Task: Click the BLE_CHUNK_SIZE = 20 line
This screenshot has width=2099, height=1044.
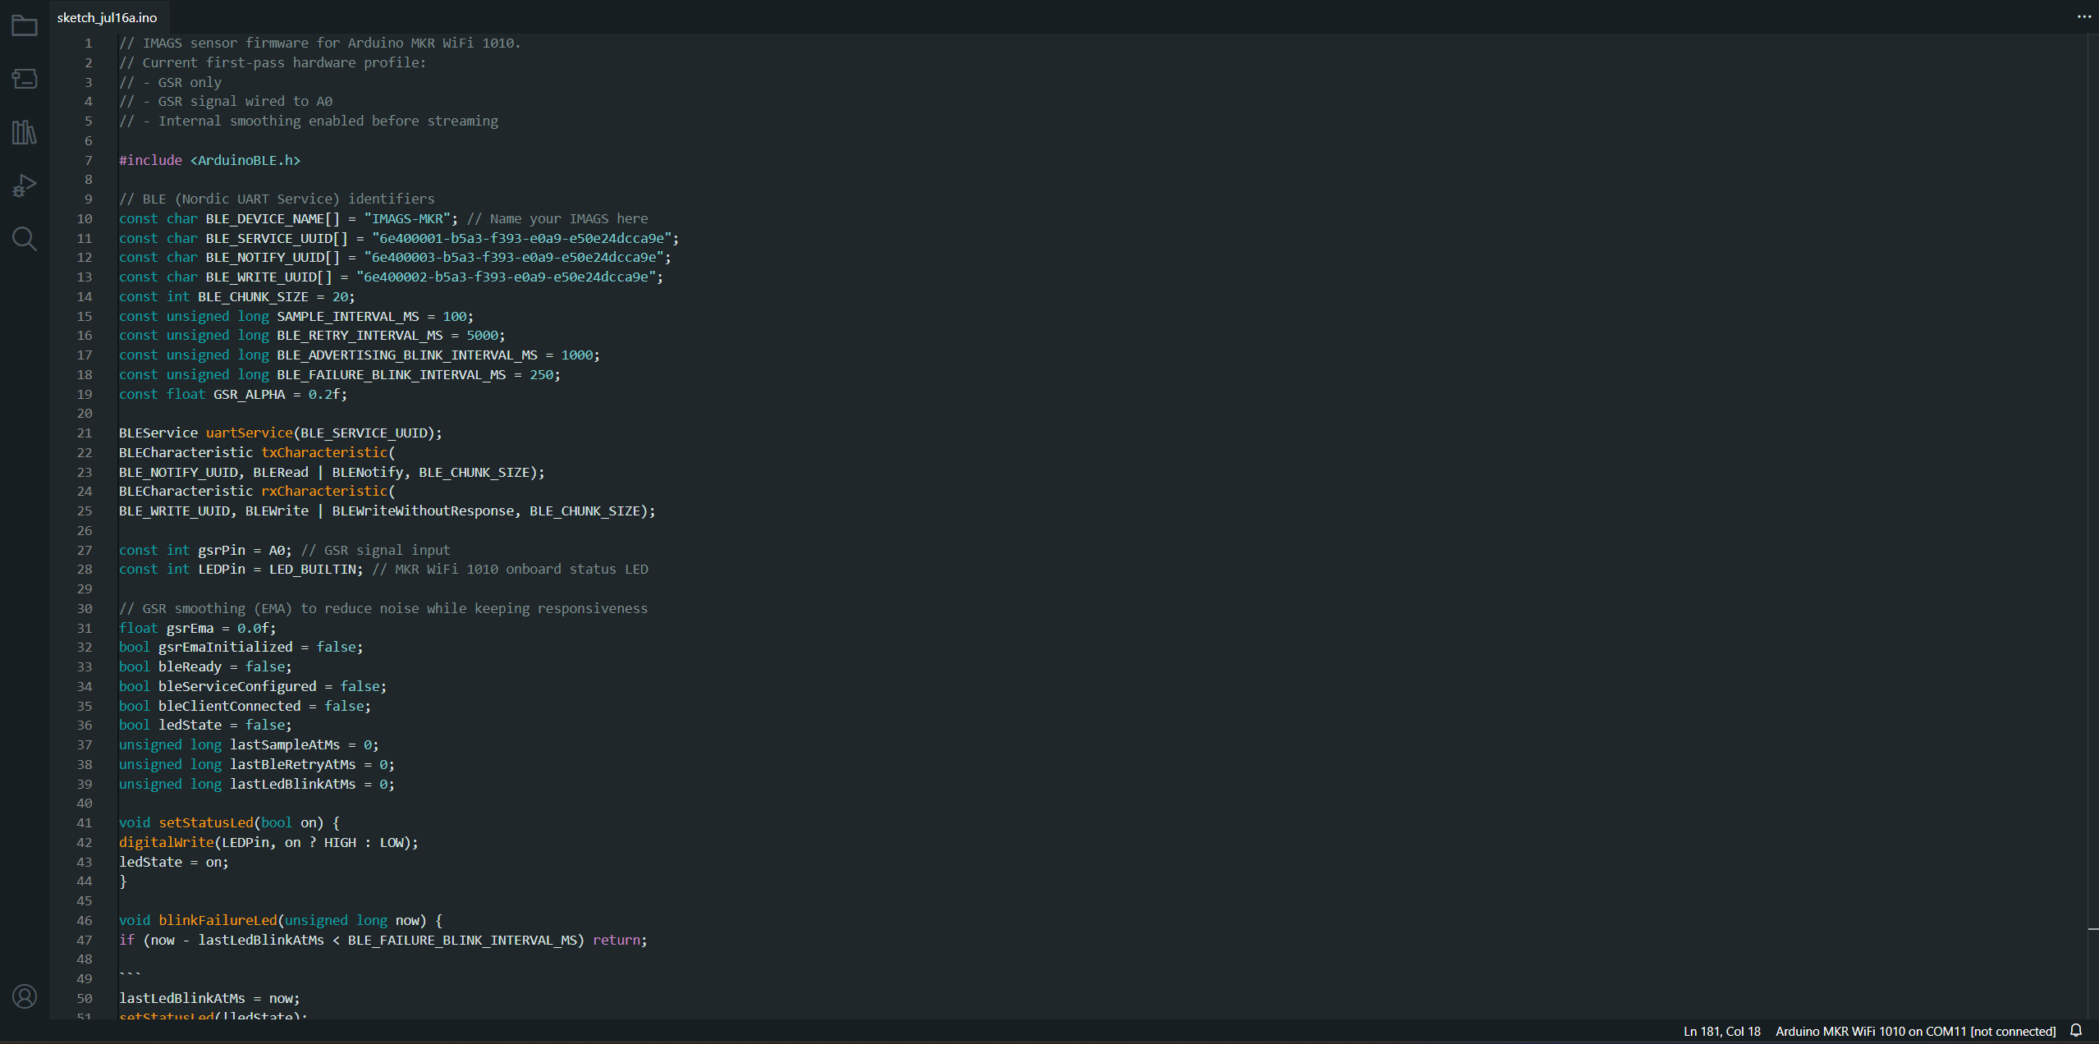Action: [237, 296]
